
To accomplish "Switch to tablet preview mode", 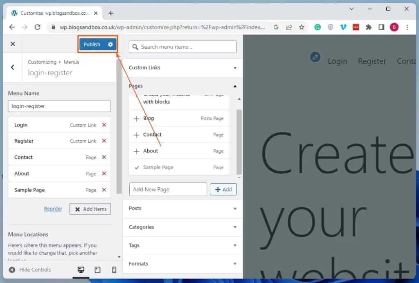I will 97,270.
